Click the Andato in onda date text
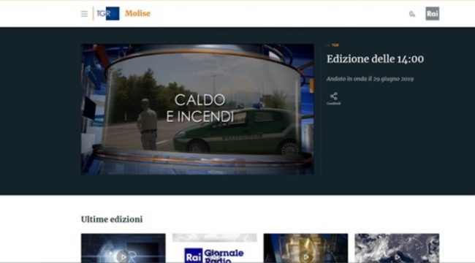The width and height of the screenshot is (475, 263). point(370,79)
